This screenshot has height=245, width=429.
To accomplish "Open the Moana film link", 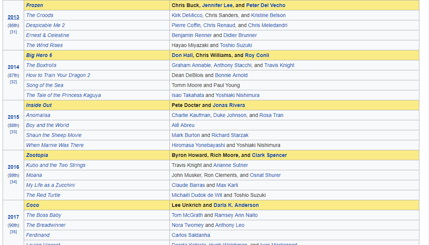I will pos(34,175).
